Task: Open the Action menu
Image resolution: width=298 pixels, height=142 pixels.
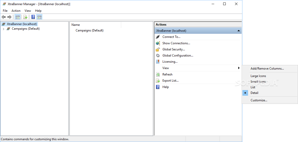Action: tap(16, 11)
